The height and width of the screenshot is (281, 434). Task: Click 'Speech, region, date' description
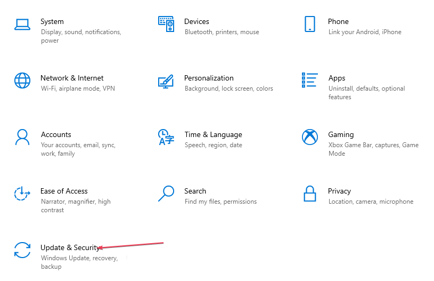[214, 145]
